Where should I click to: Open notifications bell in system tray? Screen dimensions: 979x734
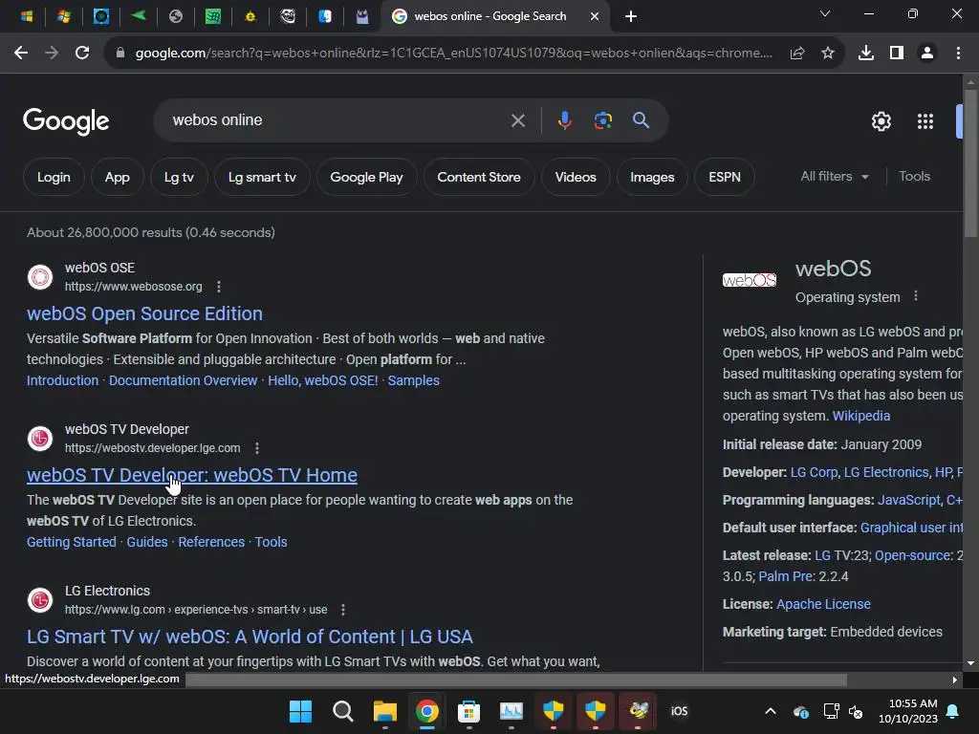point(953,711)
